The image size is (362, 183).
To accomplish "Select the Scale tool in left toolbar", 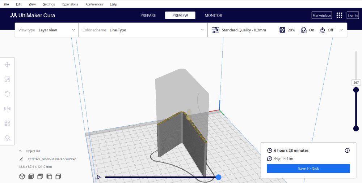I will point(7,79).
